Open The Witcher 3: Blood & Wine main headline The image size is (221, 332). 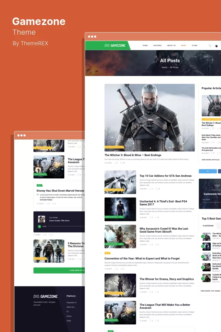coord(133,155)
